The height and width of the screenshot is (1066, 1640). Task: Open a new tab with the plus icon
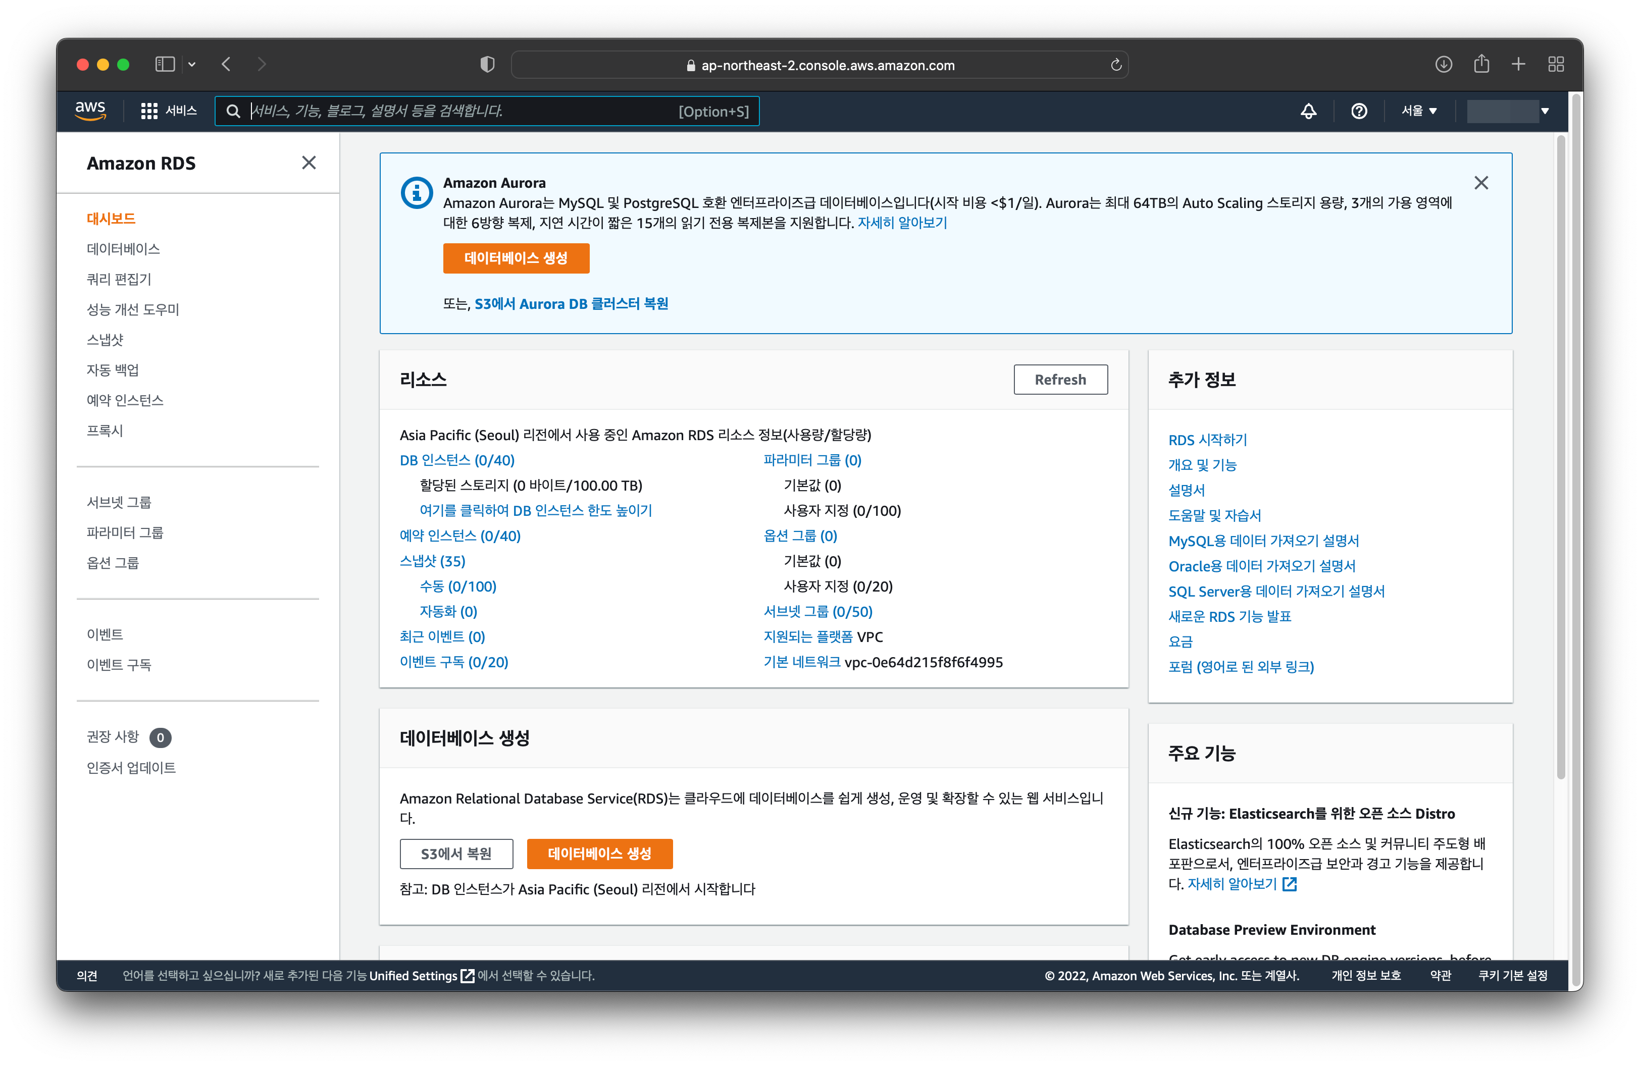[x=1518, y=64]
